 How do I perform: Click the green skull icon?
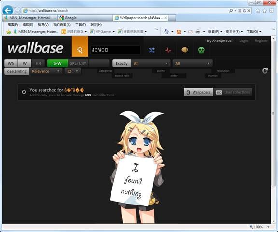(201, 50)
